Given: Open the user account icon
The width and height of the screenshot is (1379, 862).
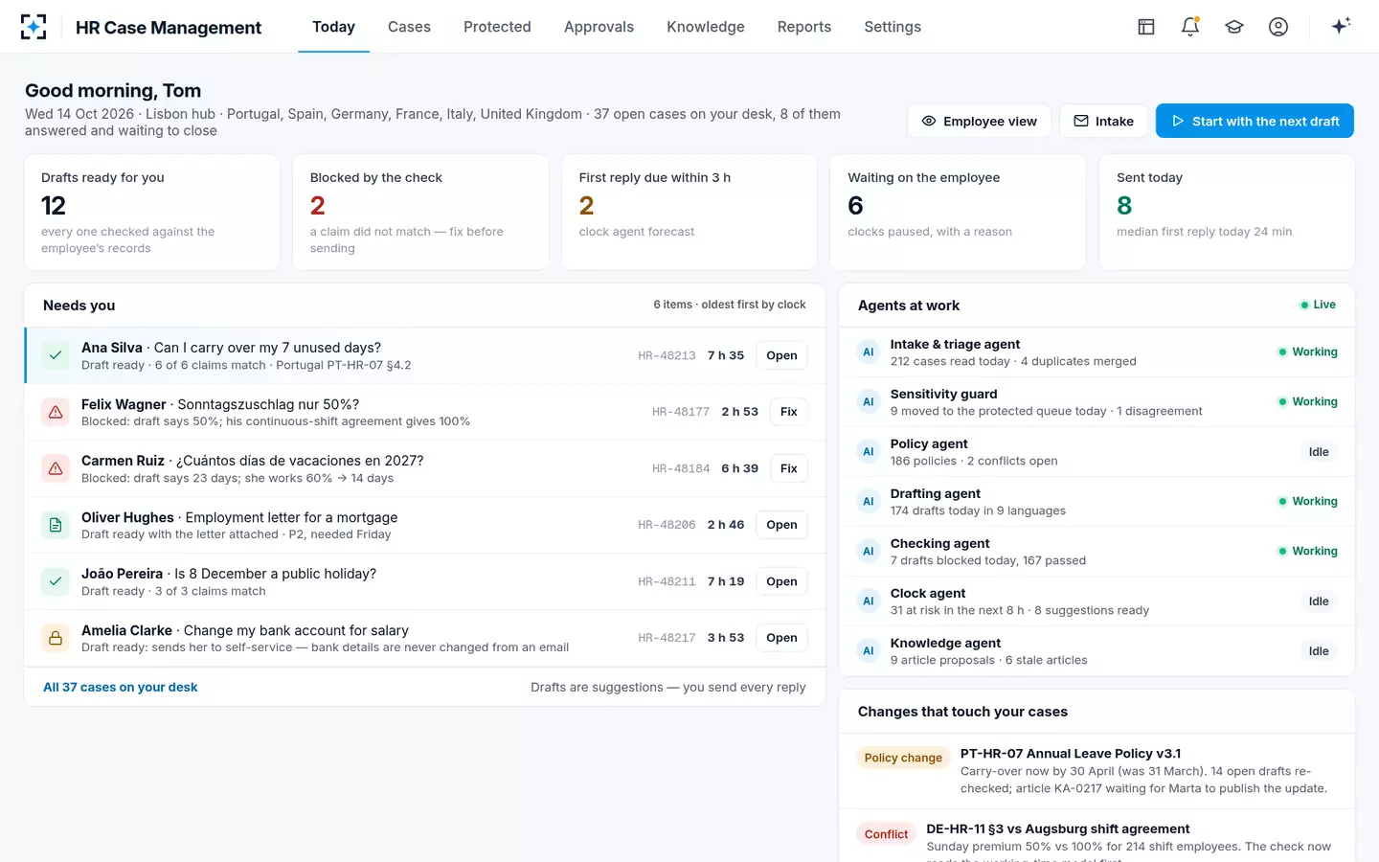Looking at the screenshot, I should pos(1278,27).
